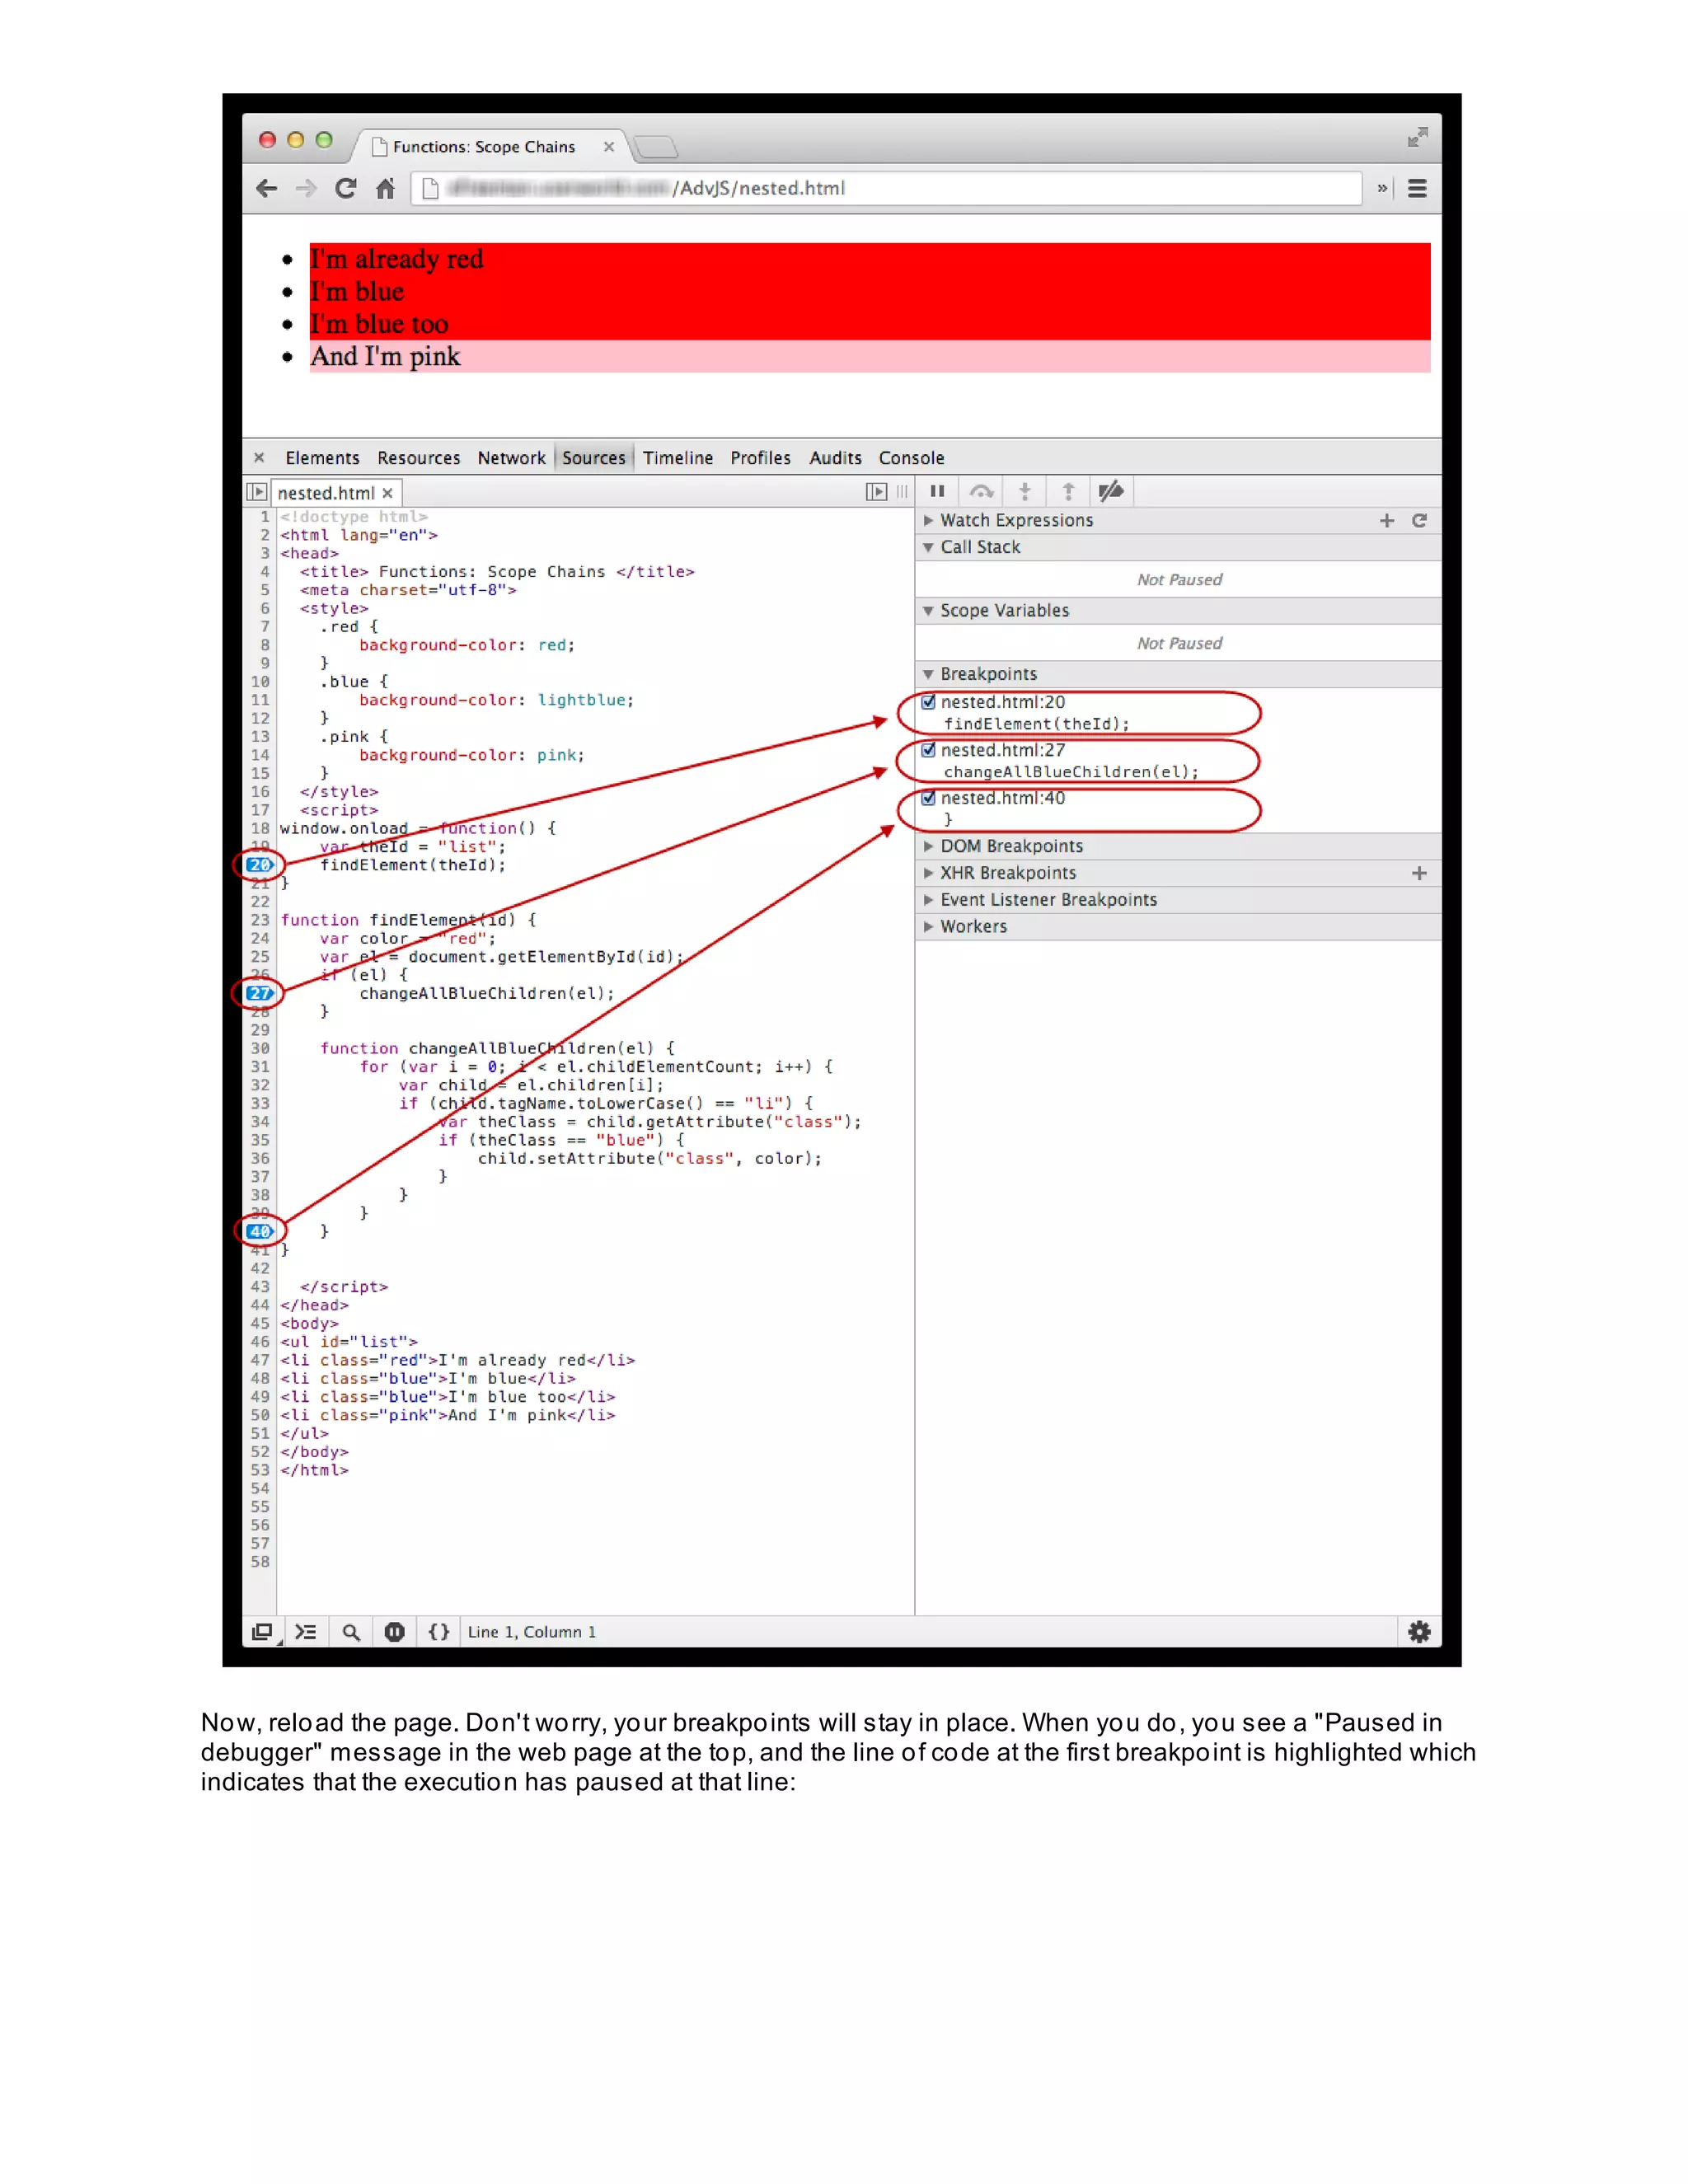The height and width of the screenshot is (2184, 1688).
Task: Remove breakpoint marker on line 20 gutter
Action: (259, 865)
